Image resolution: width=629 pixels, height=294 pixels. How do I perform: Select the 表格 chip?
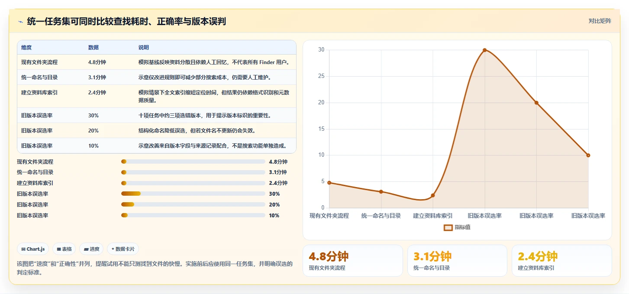point(64,249)
